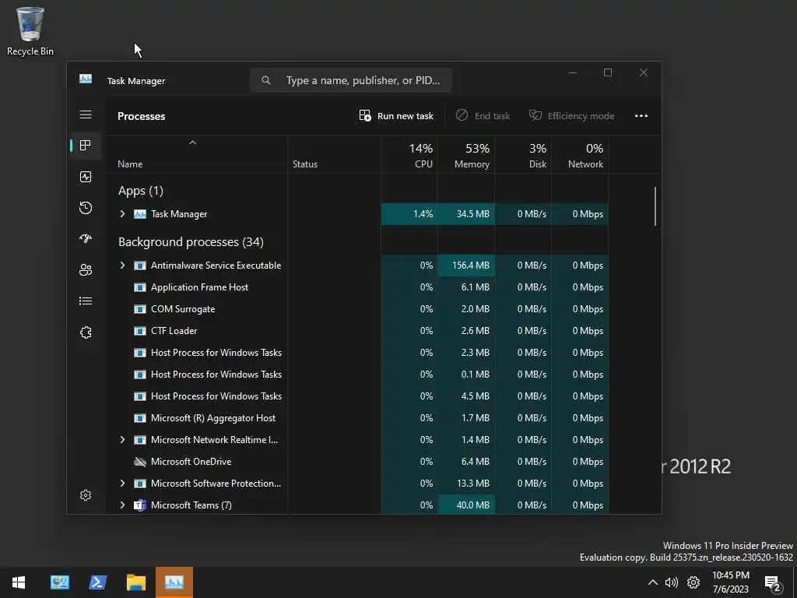Open the Startup apps sidebar icon
Viewport: 797px width, 598px height.
(86, 238)
